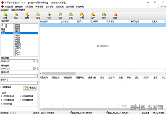Click the 商品名称 column header
The image size is (166, 114).
(x=58, y=78)
